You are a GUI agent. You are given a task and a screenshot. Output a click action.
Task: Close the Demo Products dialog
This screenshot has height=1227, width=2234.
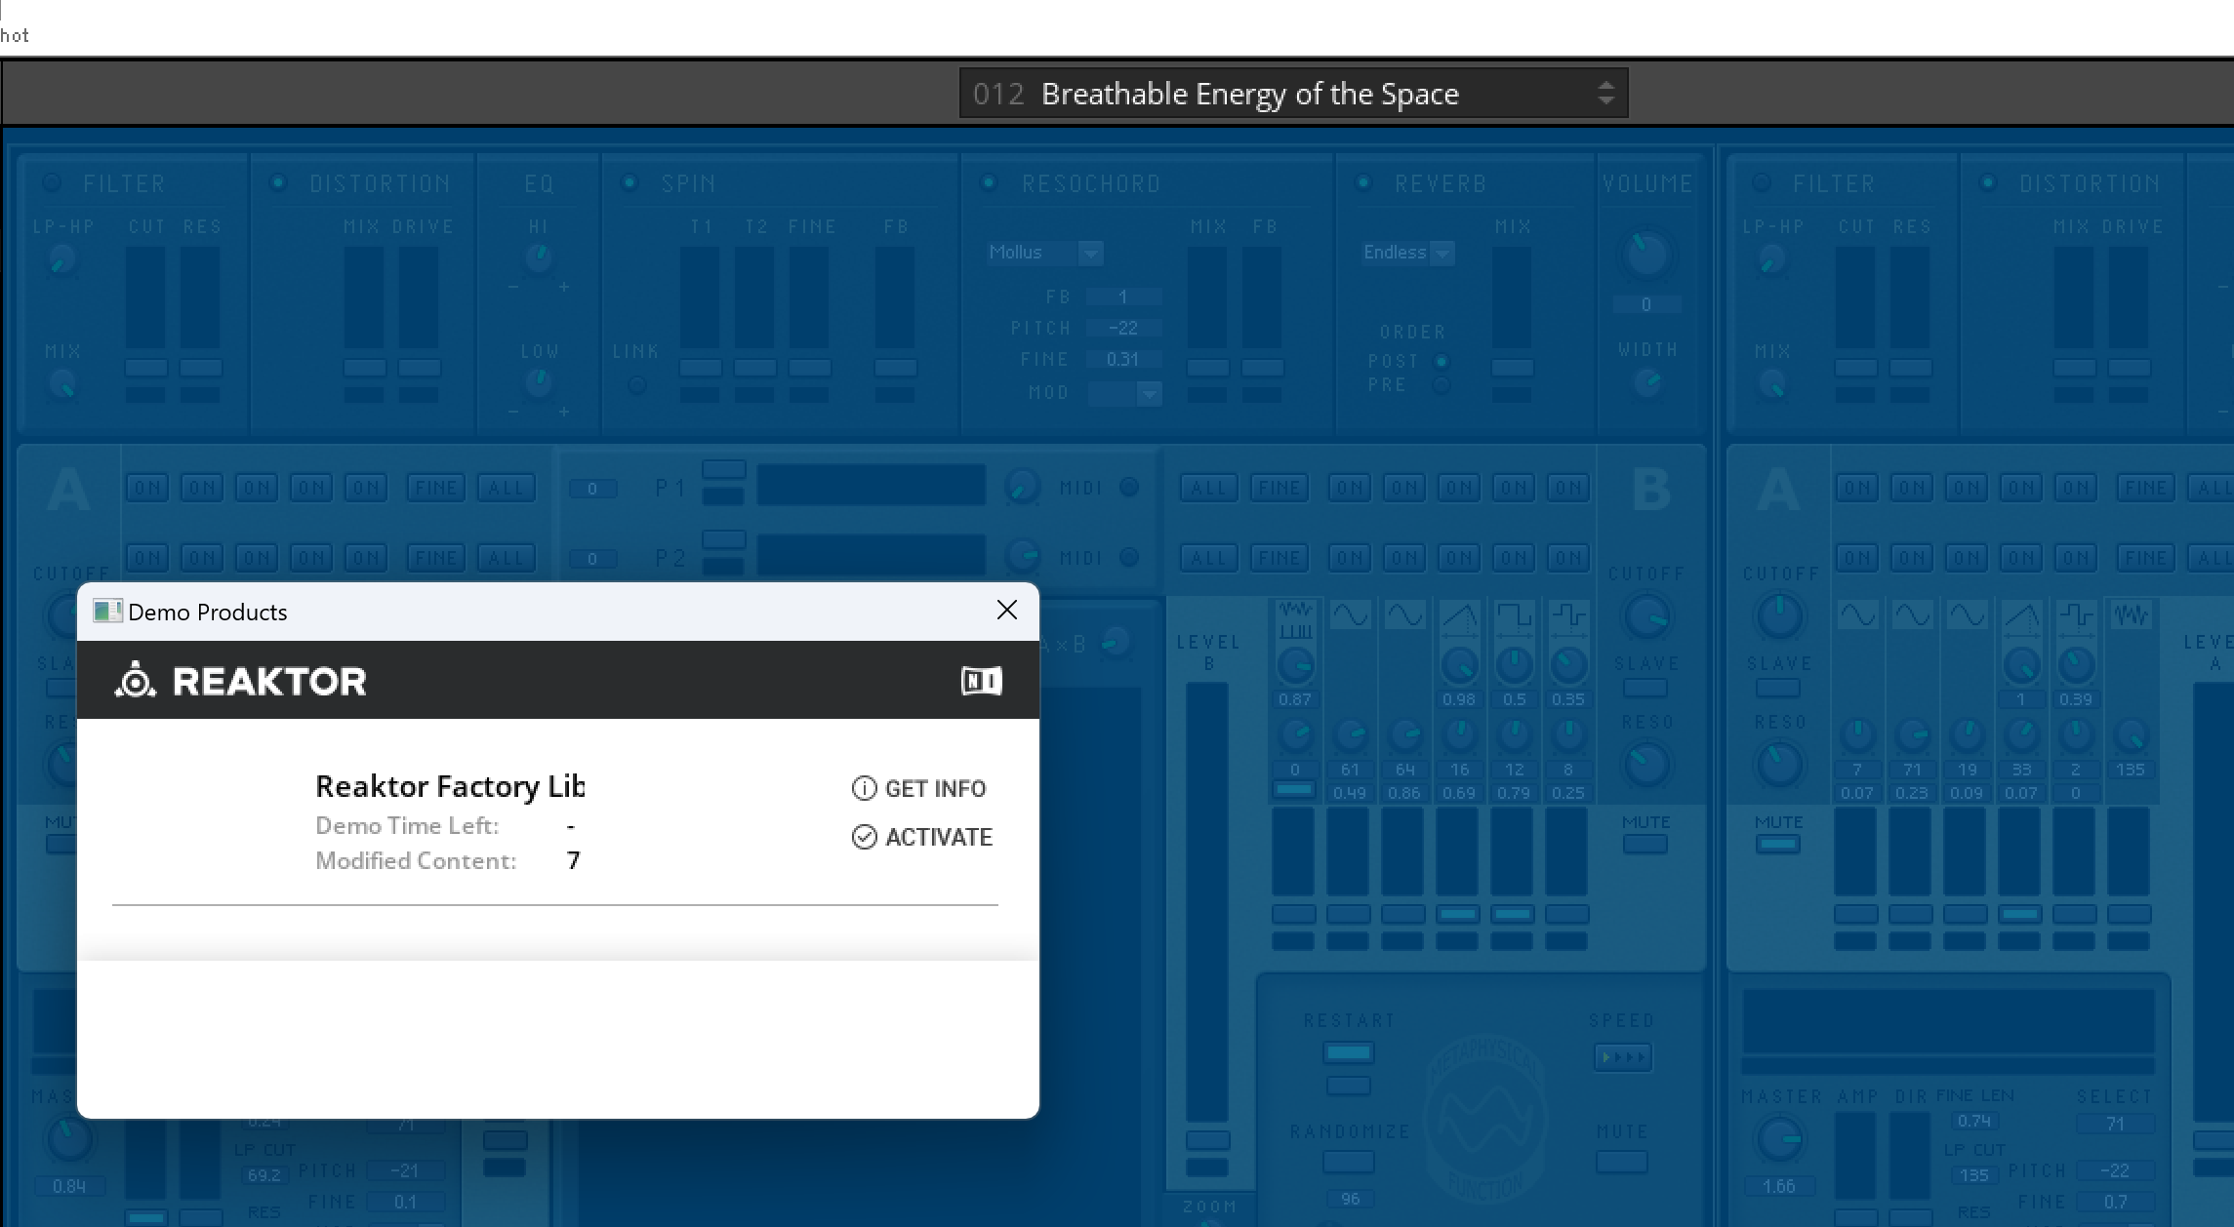coord(1006,611)
